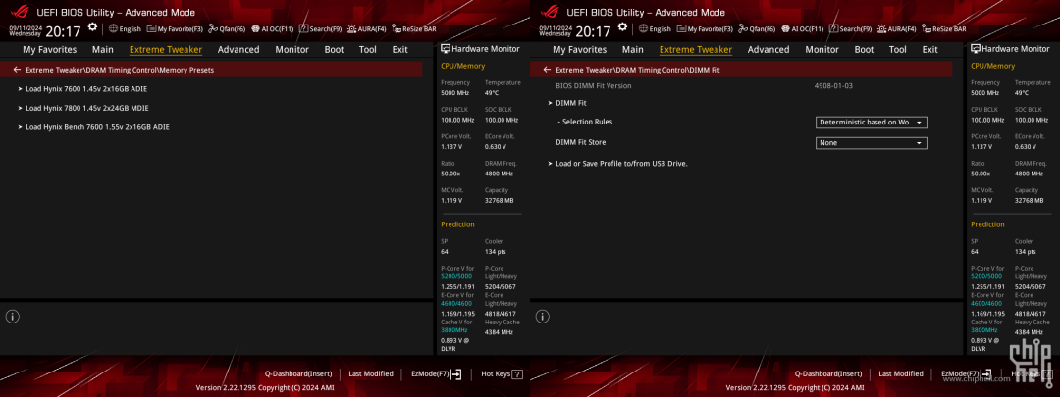This screenshot has width=1060, height=397.
Task: Click back arrow beside Memory Presets path
Action: coord(17,69)
